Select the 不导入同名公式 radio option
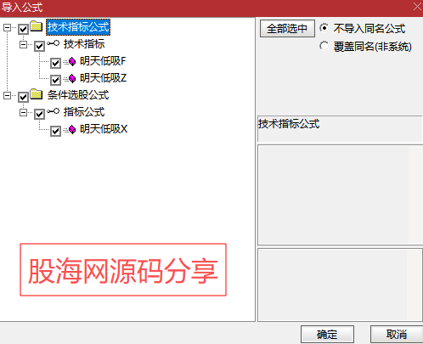This screenshot has width=423, height=344. coord(324,28)
